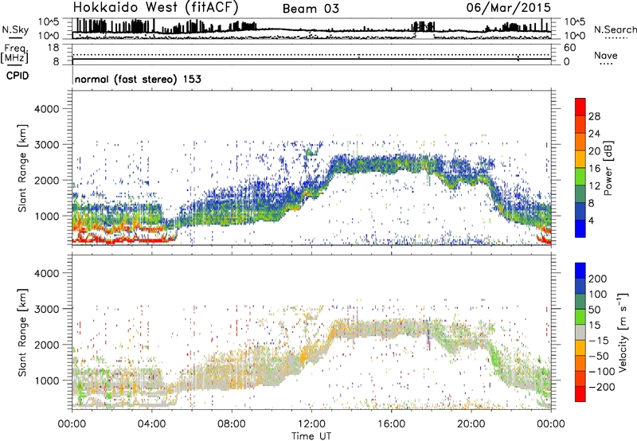Click the "2000" tick of the velocity panel
637x441 pixels.
click(47, 345)
